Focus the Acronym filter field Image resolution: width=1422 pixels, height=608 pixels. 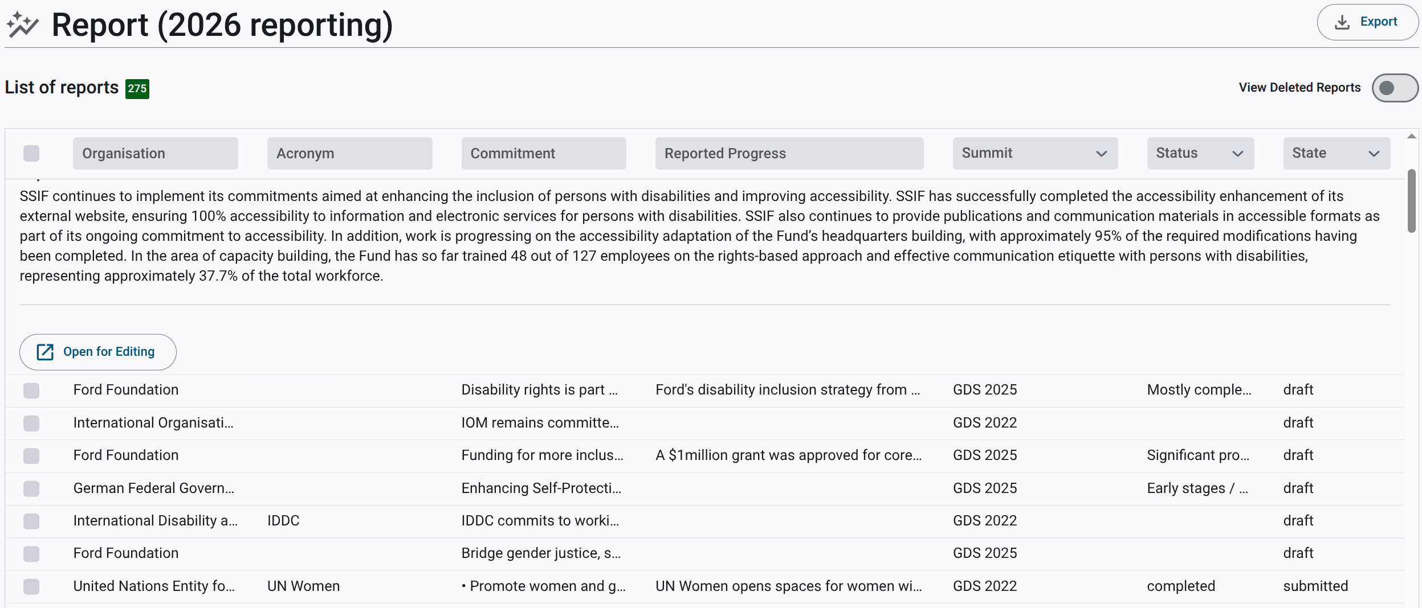pos(349,153)
